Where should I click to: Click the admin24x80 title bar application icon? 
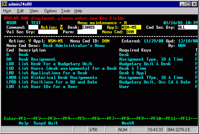5,4
